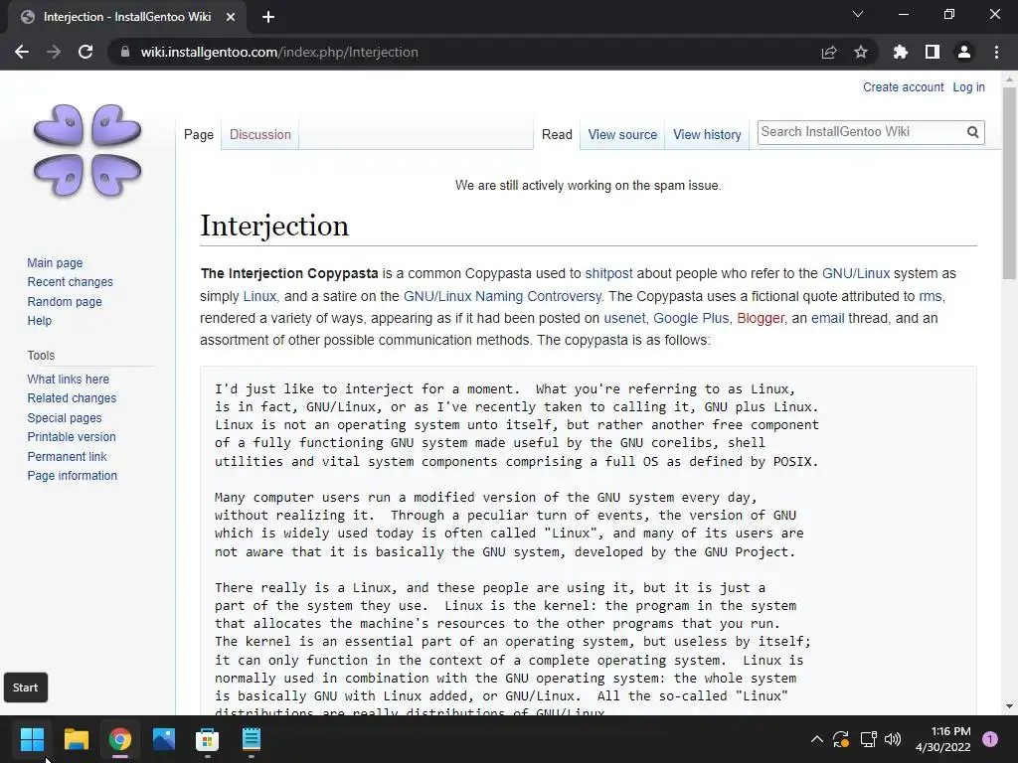This screenshot has height=763, width=1018.
Task: Go back to the previous page
Action: tap(22, 52)
